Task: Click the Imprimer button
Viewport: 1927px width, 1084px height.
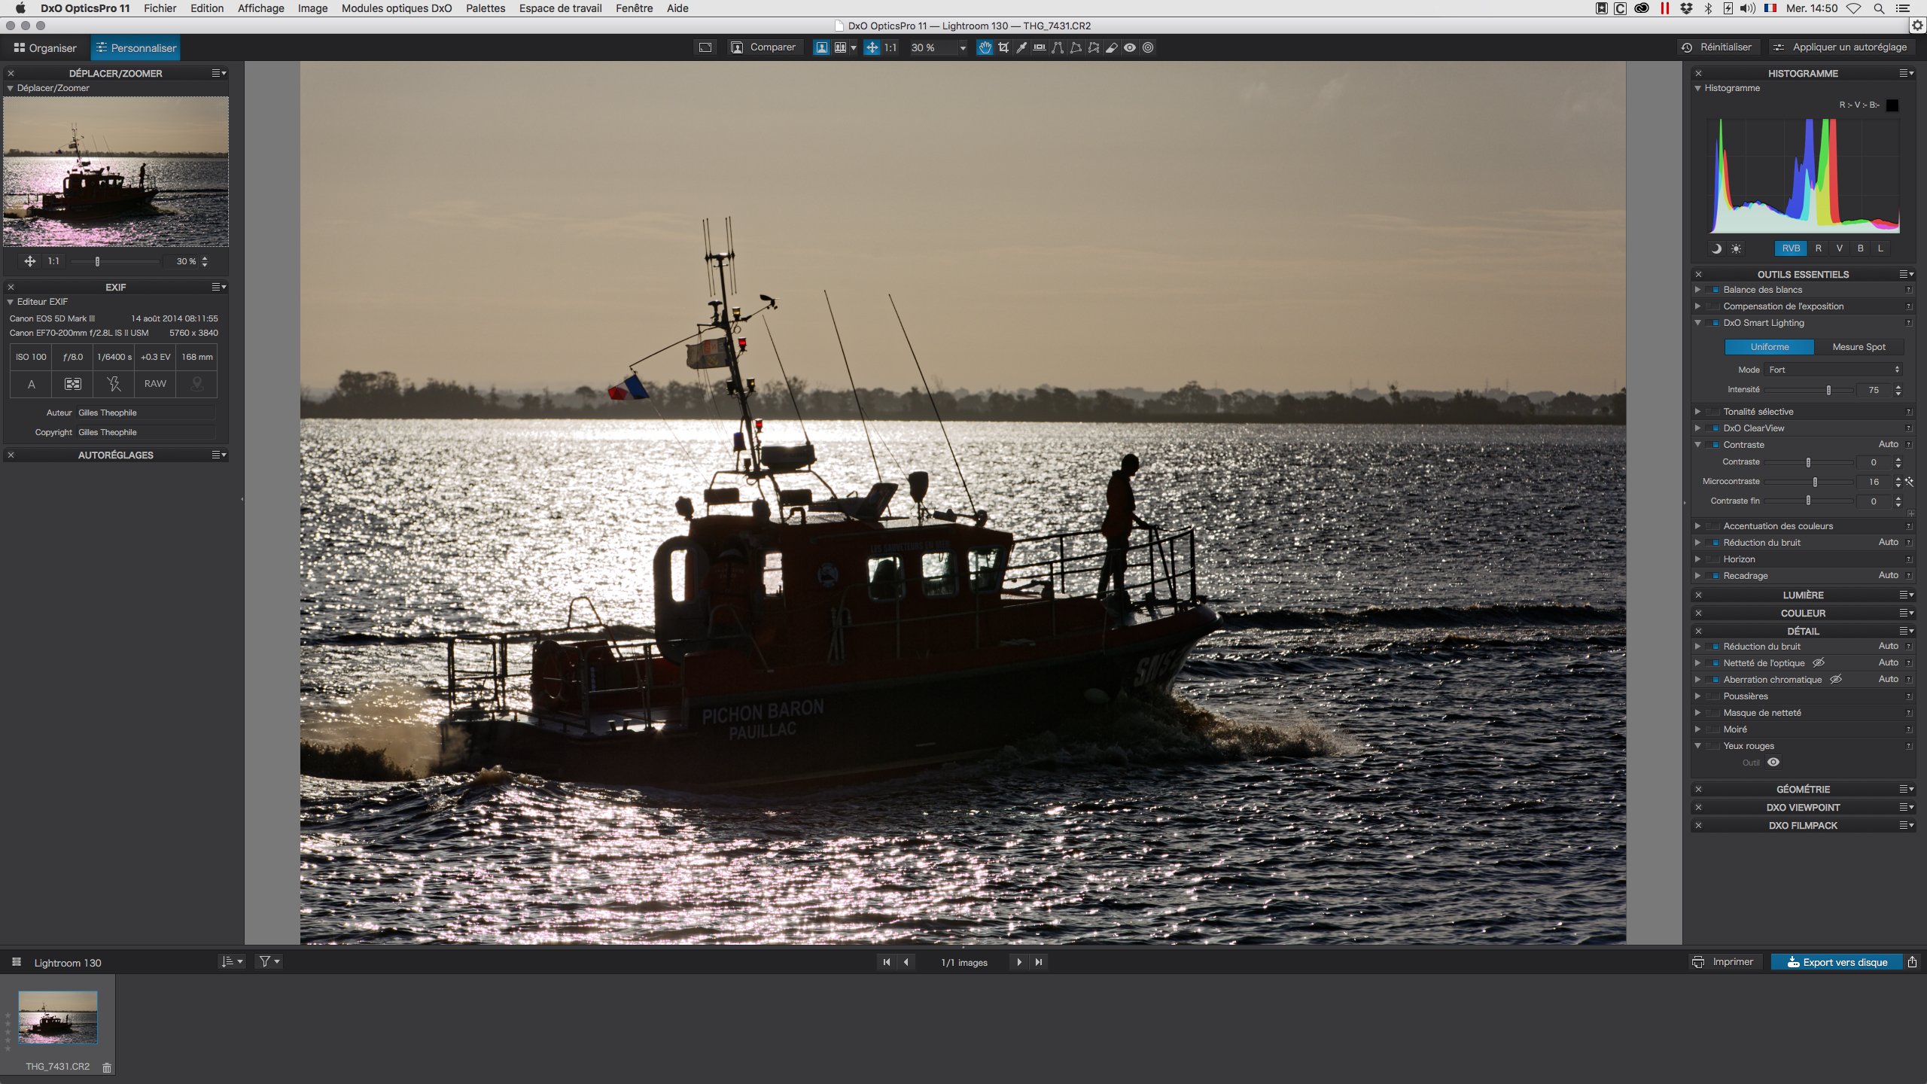Action: coord(1724,962)
